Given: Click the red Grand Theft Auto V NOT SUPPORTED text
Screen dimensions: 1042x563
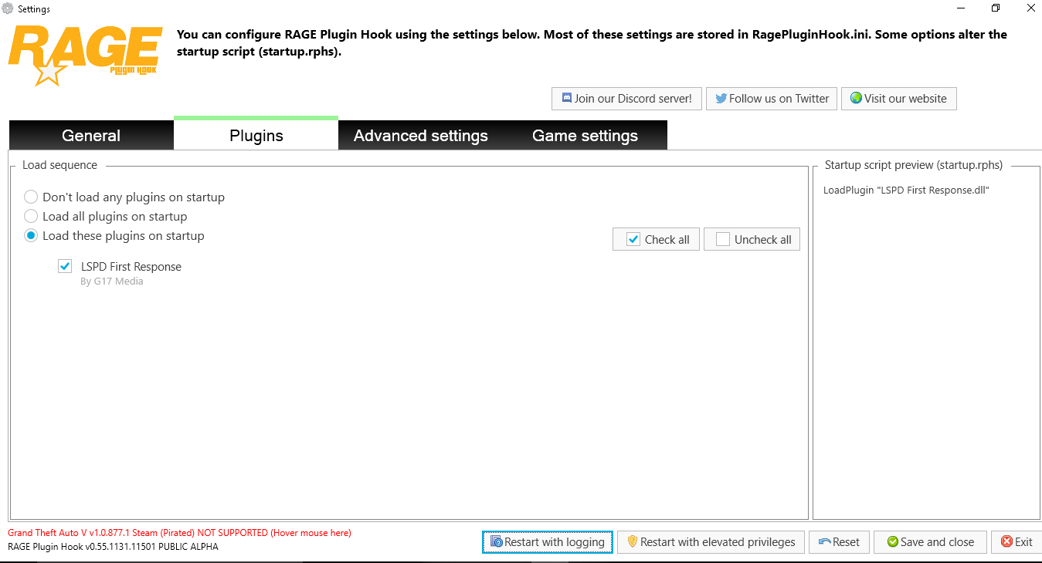Looking at the screenshot, I should pos(179,533).
